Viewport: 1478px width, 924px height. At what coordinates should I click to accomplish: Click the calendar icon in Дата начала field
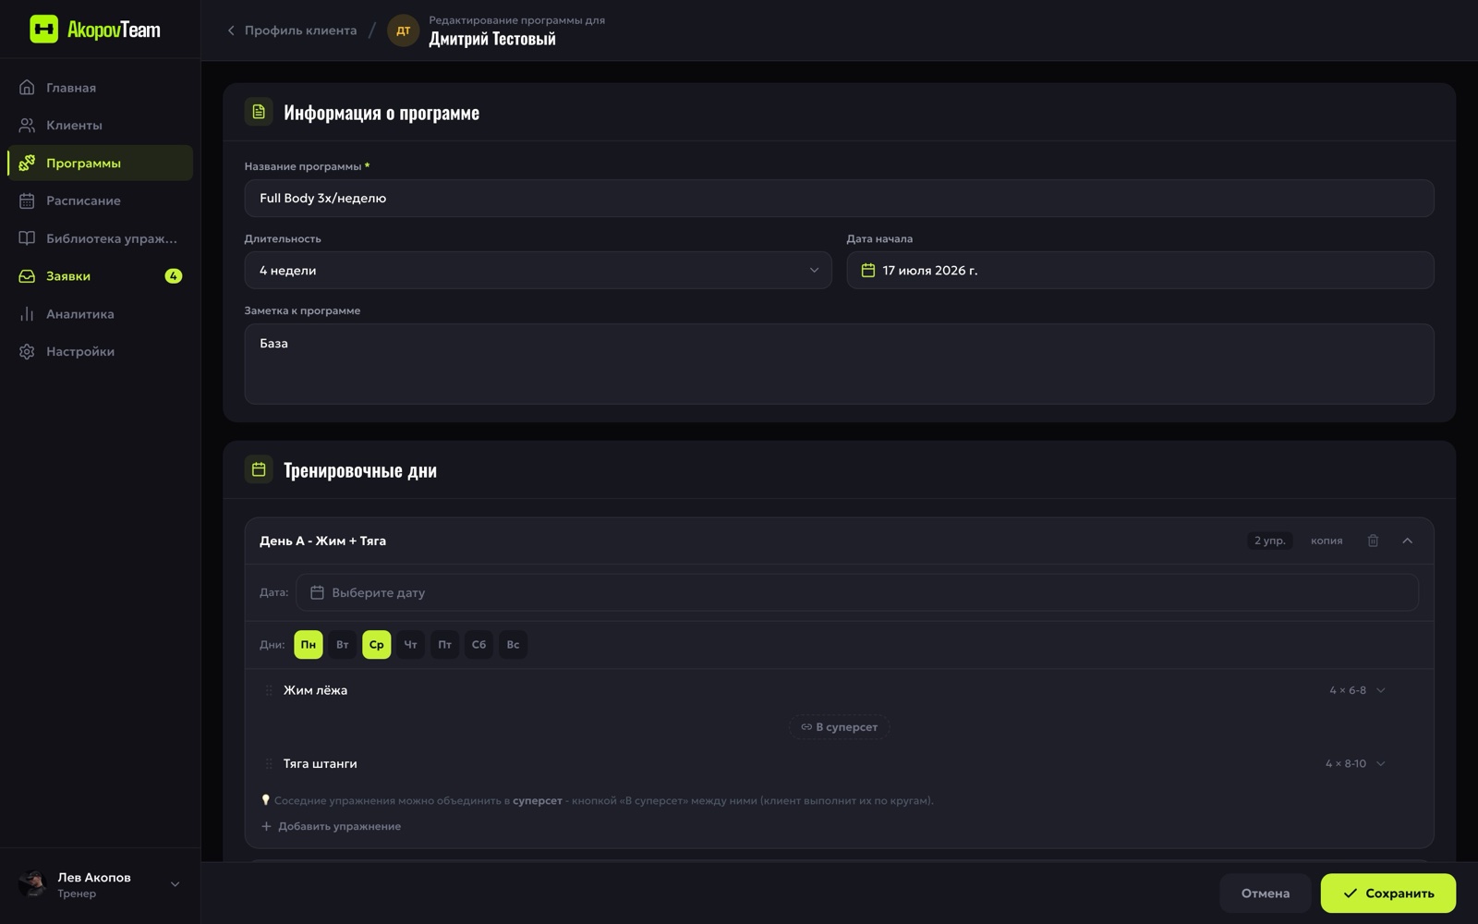868,270
